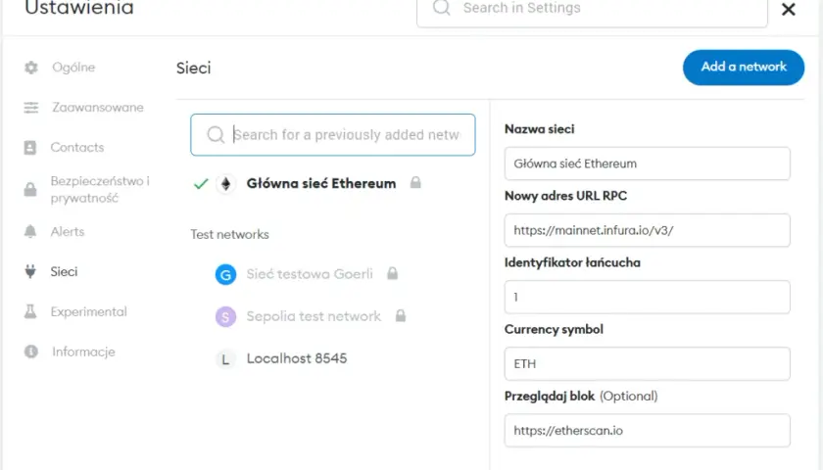The height and width of the screenshot is (470, 823).
Task: Open the Ogólne settings section
Action: (x=73, y=68)
